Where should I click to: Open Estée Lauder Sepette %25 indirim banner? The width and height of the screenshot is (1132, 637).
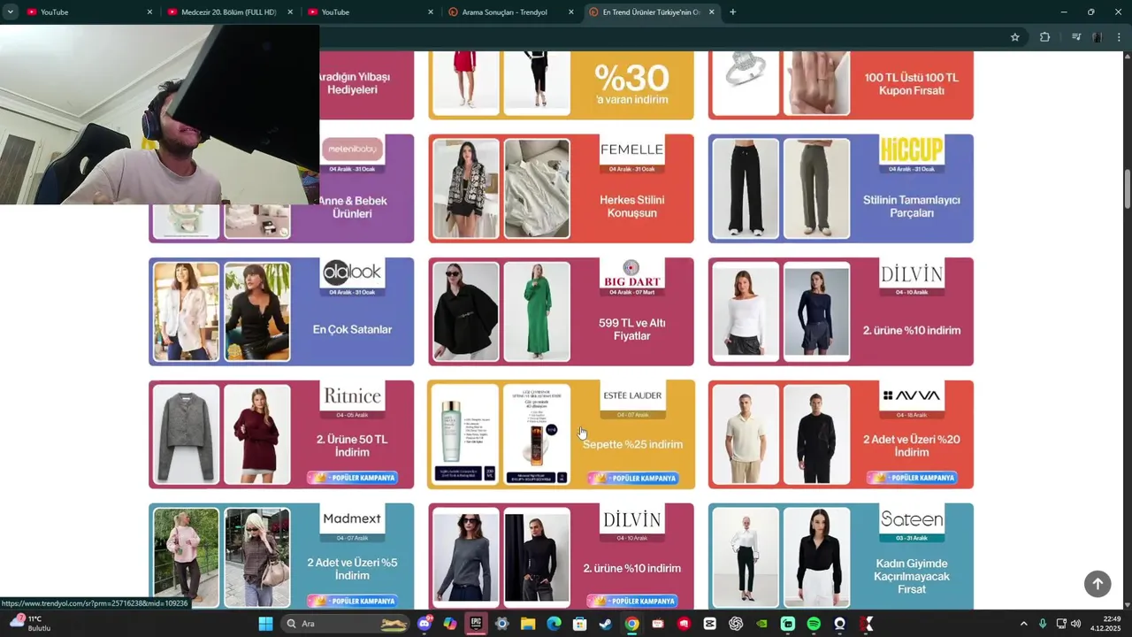[x=561, y=434]
